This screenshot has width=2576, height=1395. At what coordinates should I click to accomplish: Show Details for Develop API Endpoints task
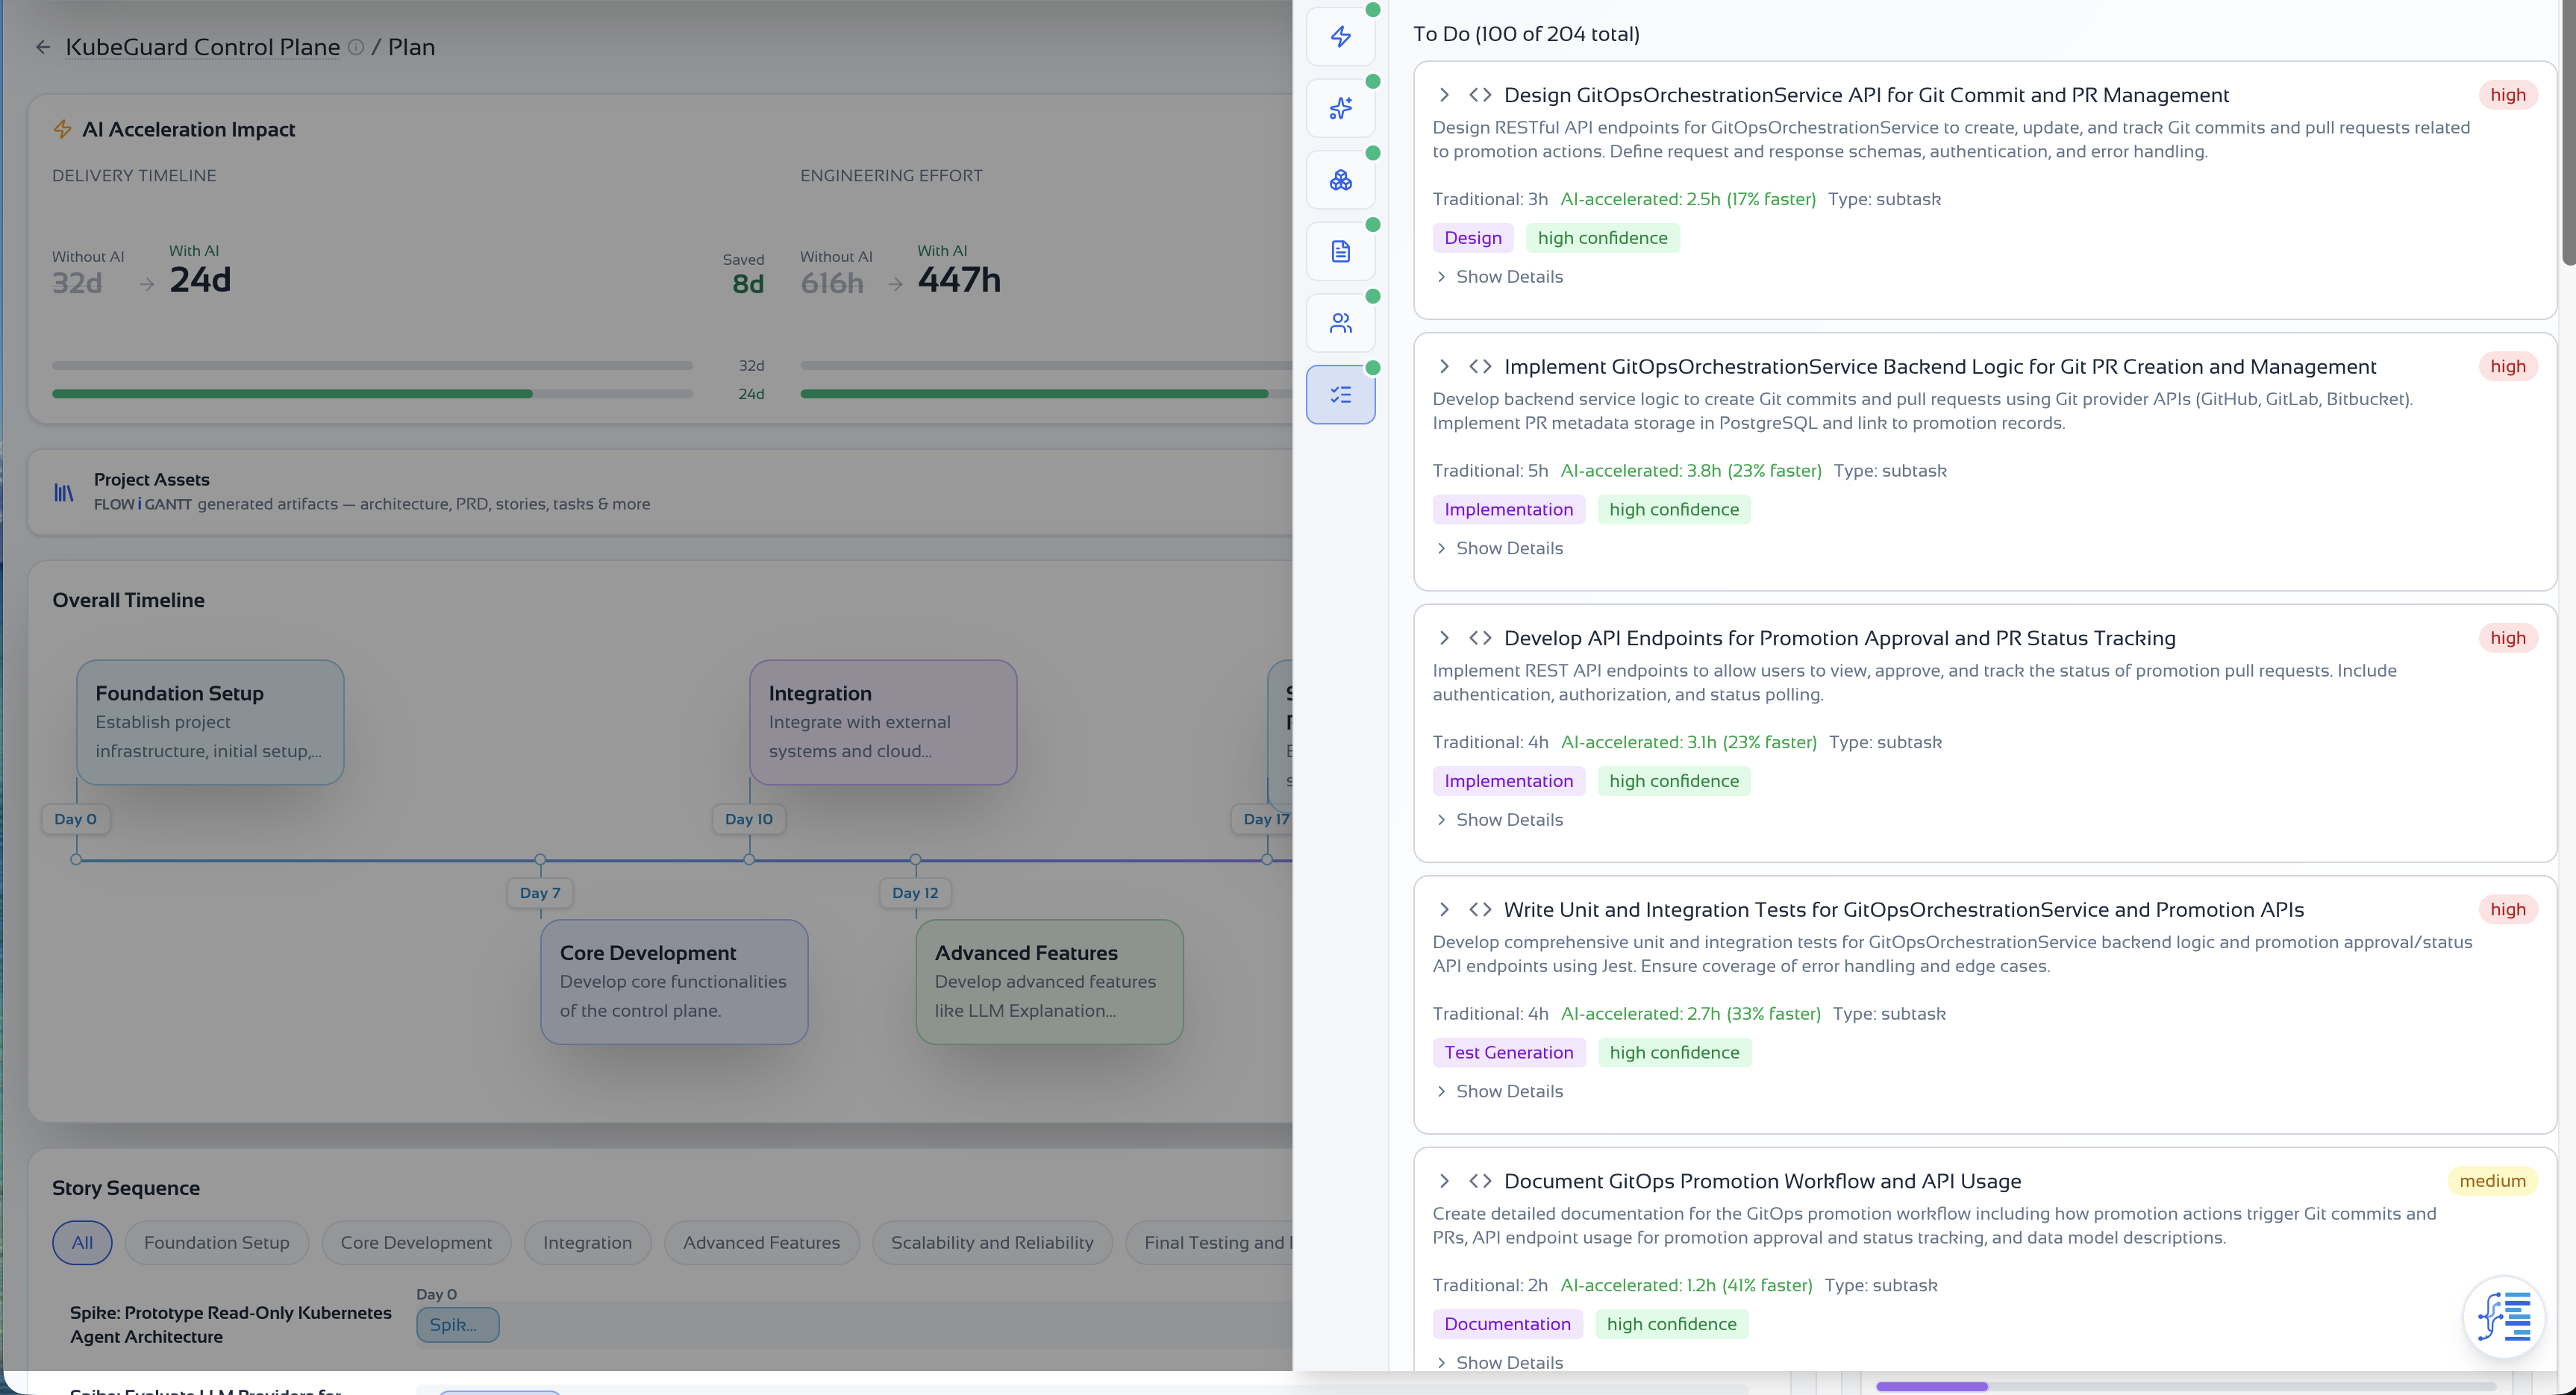1499,820
